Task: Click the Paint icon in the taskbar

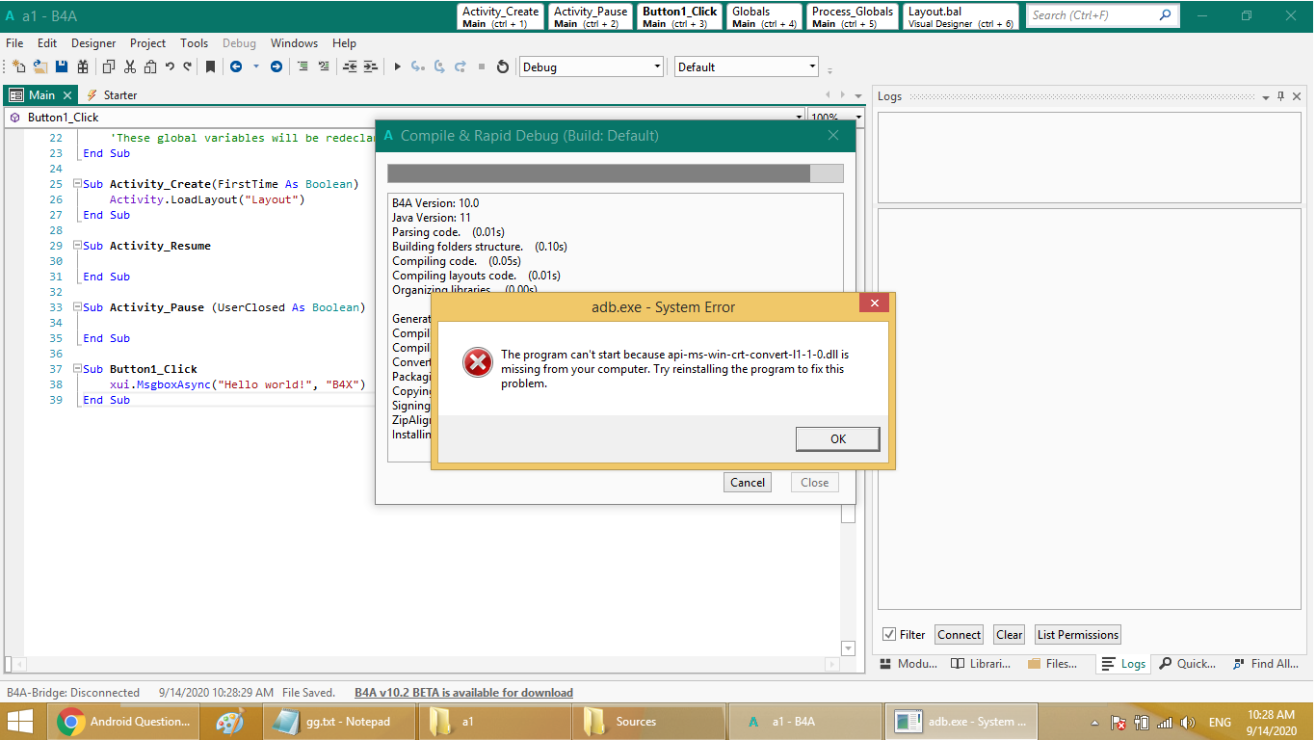Action: [x=229, y=722]
